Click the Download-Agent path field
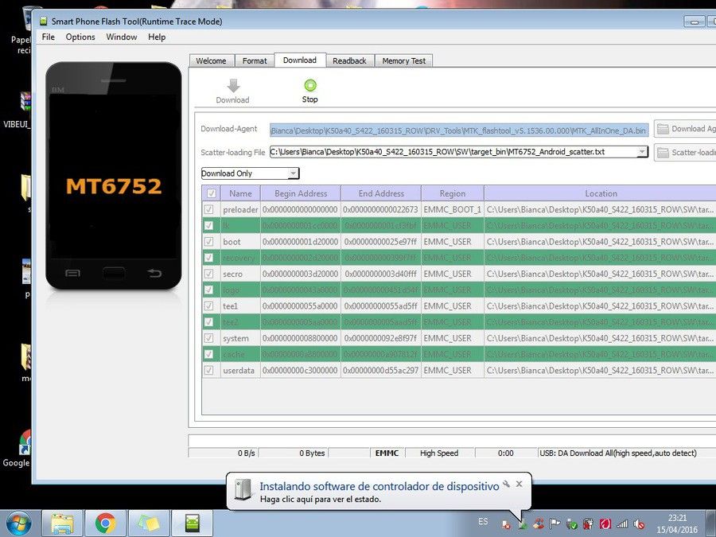Image resolution: width=716 pixels, height=537 pixels. 459,130
